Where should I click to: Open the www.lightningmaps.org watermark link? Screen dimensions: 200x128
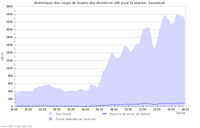click(16, 126)
